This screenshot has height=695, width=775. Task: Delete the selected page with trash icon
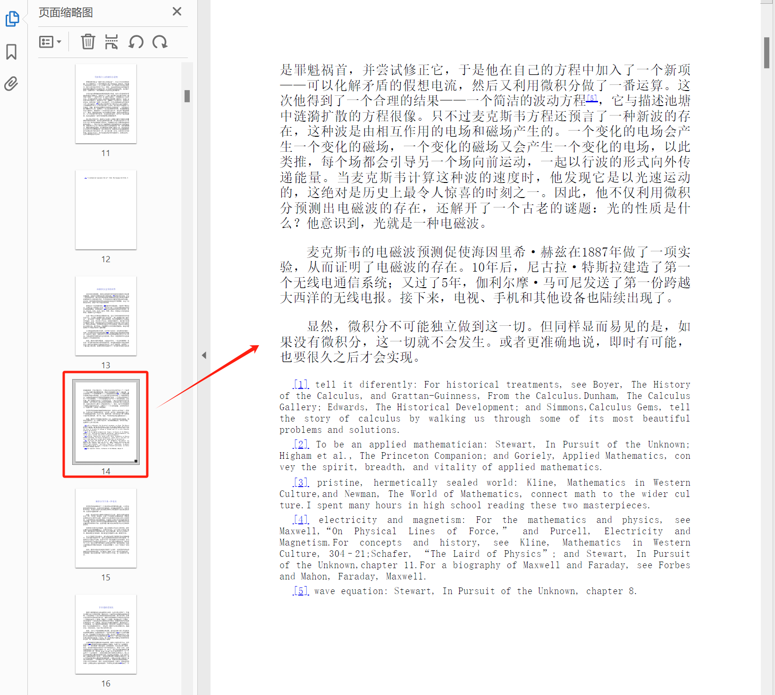88,42
